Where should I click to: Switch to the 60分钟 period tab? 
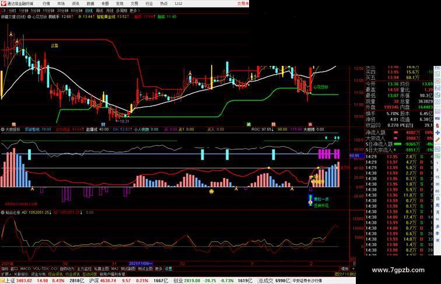coord(76,10)
